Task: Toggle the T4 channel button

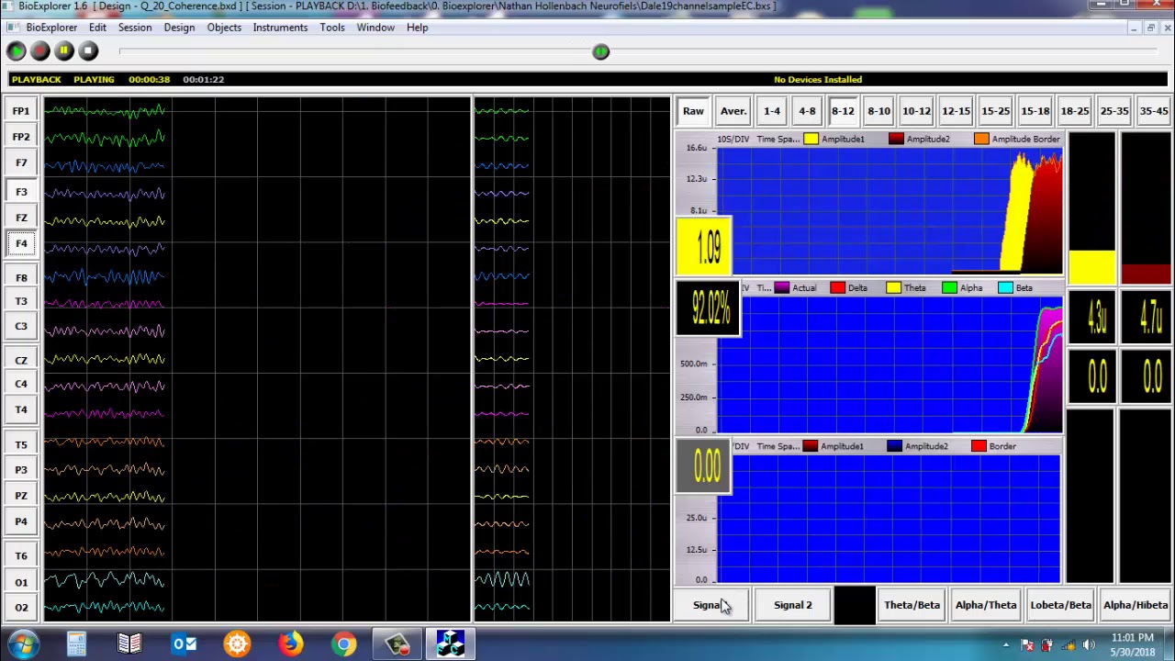Action: (21, 409)
